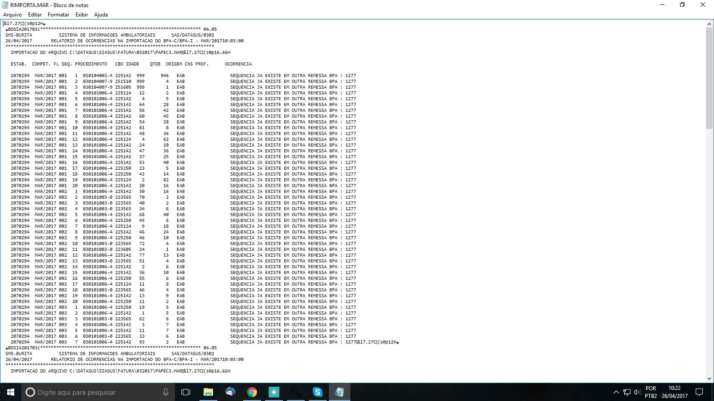Open Task View from taskbar
714x401 pixels.
(186, 392)
